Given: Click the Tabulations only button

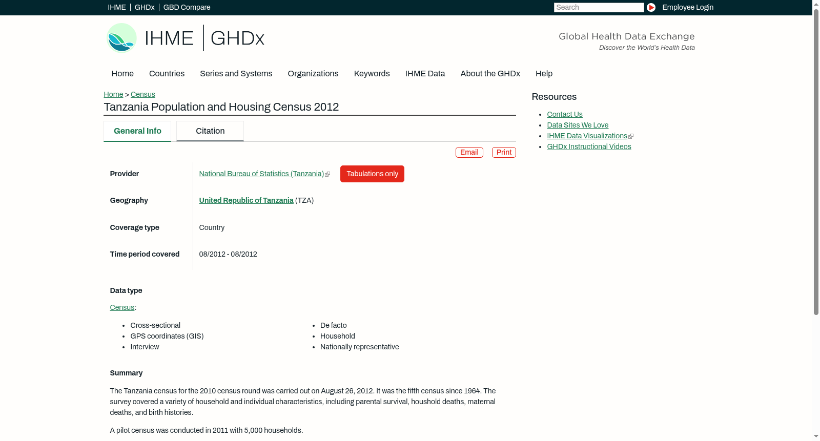Looking at the screenshot, I should point(372,174).
